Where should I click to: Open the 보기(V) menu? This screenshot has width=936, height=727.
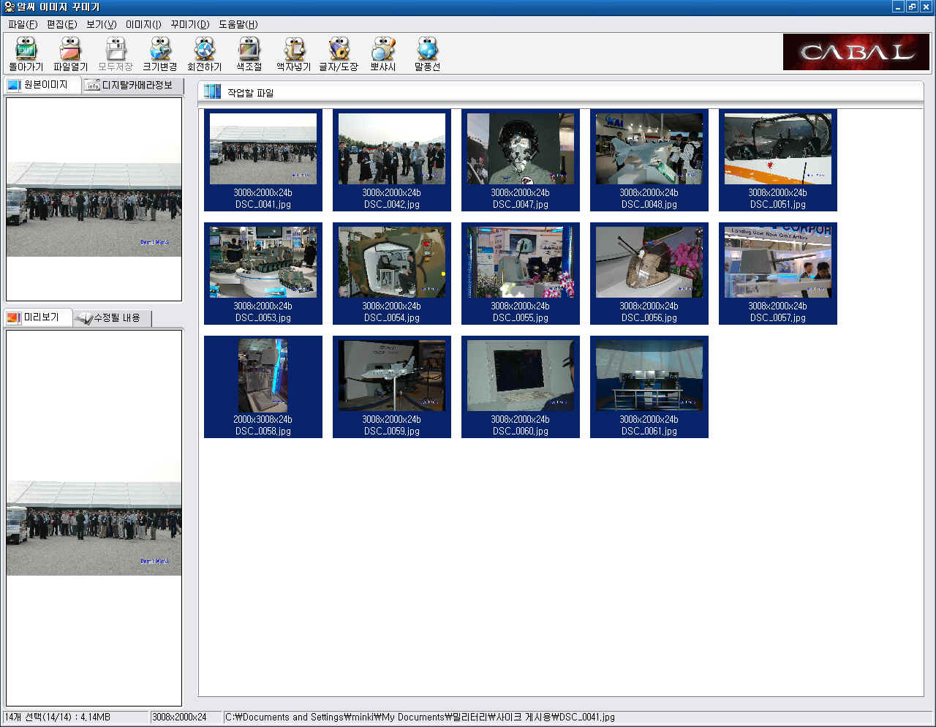point(101,24)
